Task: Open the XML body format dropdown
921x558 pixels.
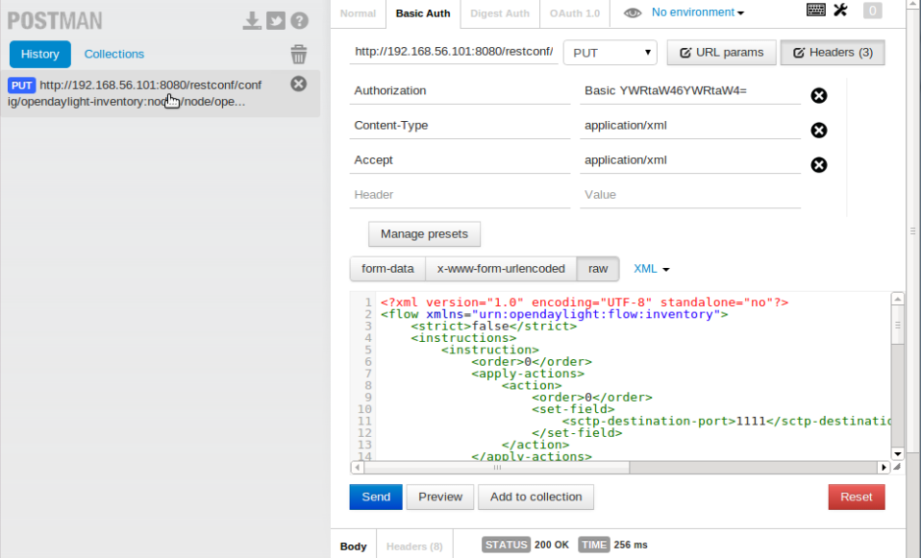Action: tap(652, 269)
